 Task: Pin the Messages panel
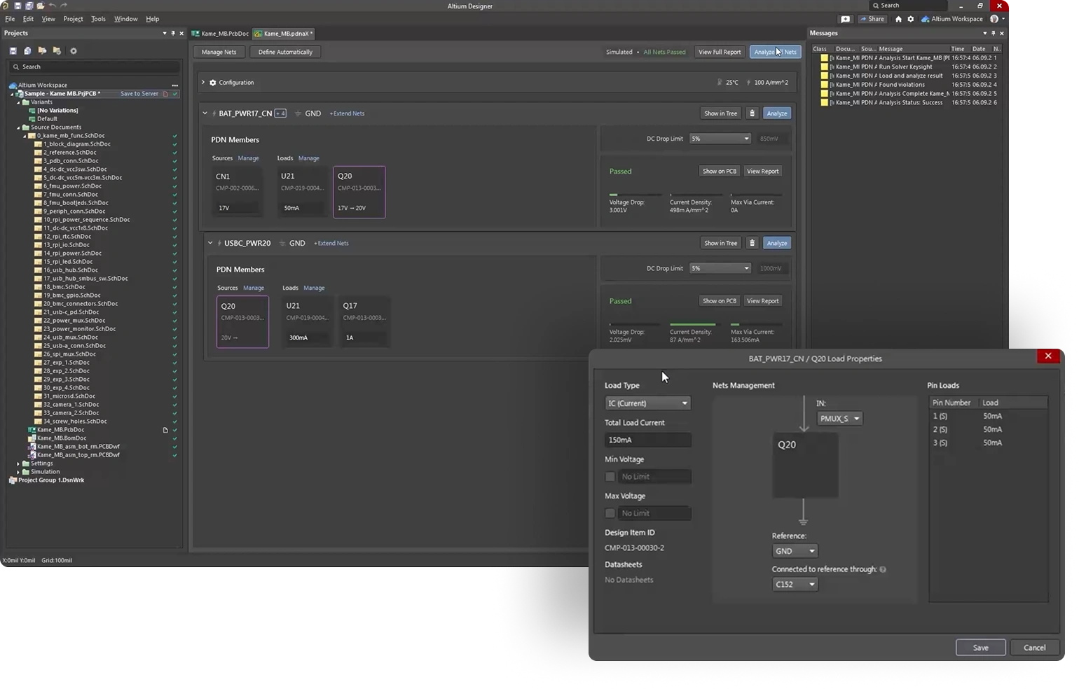point(993,33)
